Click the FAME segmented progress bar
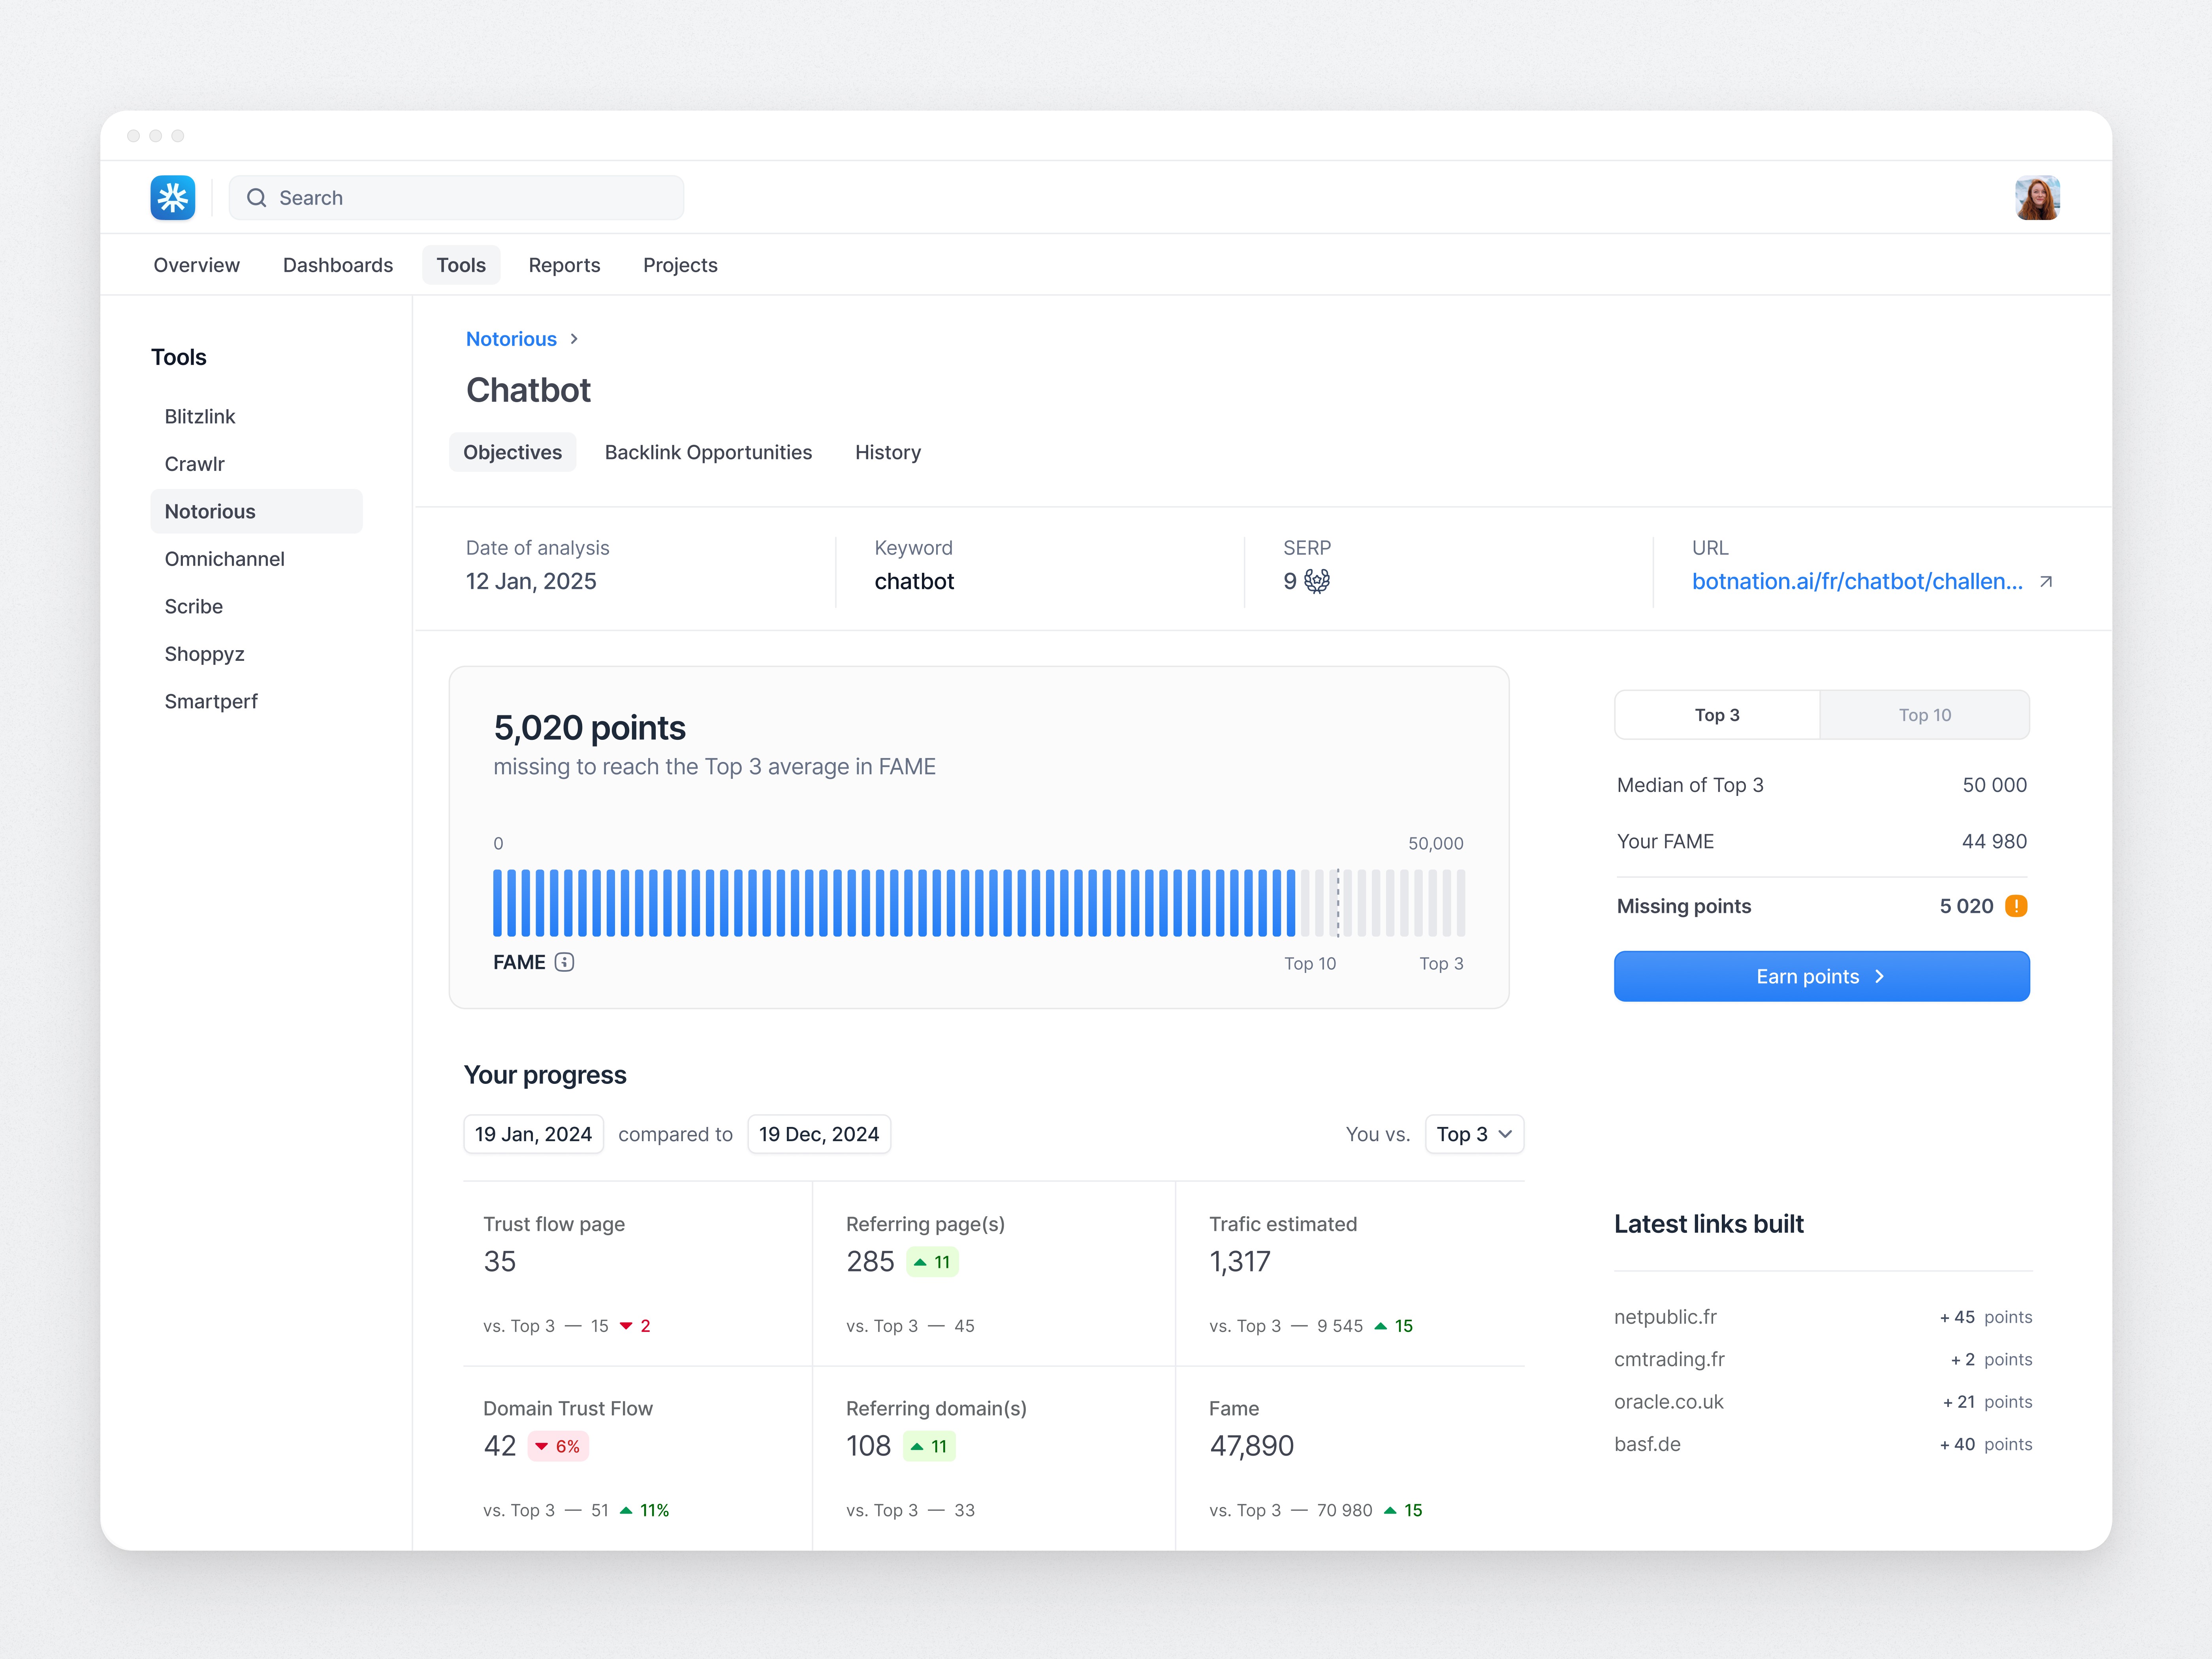The image size is (2212, 1659). coord(979,903)
